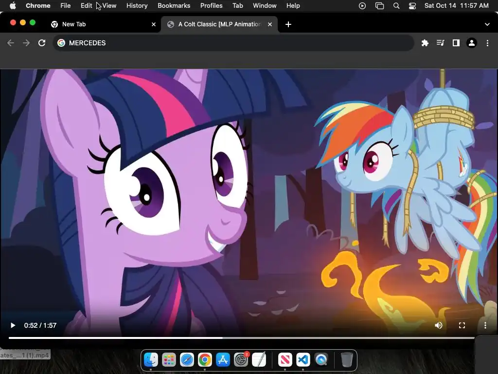Click screen mirroring menu bar icon
The height and width of the screenshot is (374, 498).
379,5
